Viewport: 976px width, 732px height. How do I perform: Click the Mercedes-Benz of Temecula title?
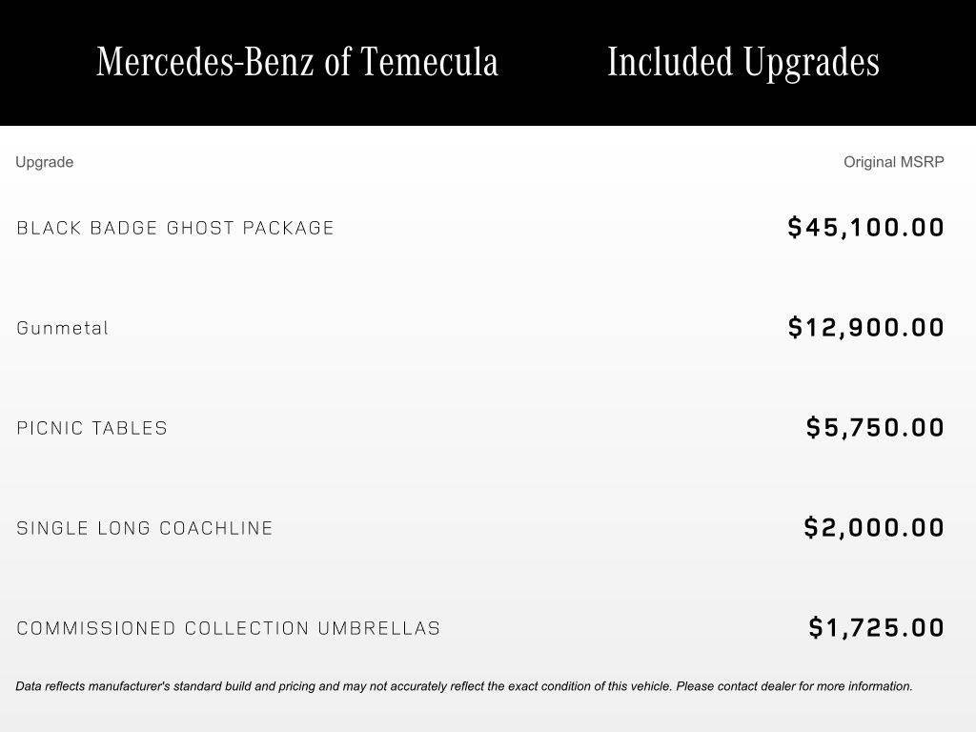(297, 62)
